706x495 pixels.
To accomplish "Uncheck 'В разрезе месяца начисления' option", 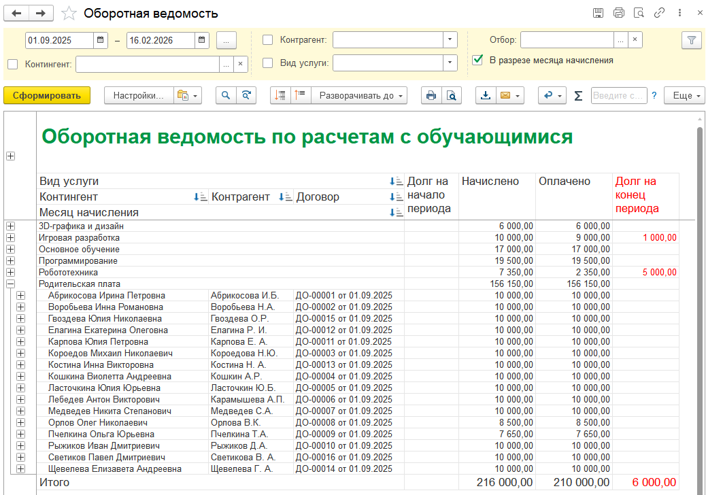I will pyautogui.click(x=477, y=60).
